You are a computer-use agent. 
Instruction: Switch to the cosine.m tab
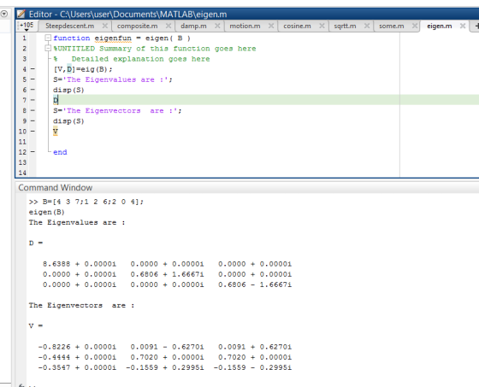(x=298, y=26)
